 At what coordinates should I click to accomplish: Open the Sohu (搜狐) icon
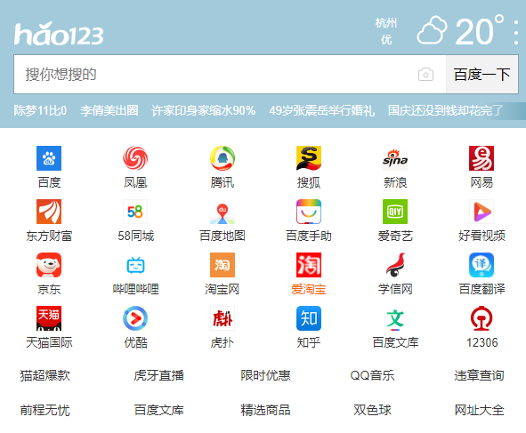[x=309, y=158]
